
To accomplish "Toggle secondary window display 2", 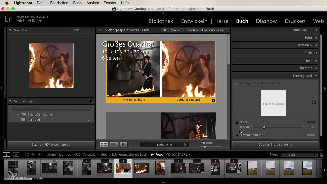I will pos(16,155).
